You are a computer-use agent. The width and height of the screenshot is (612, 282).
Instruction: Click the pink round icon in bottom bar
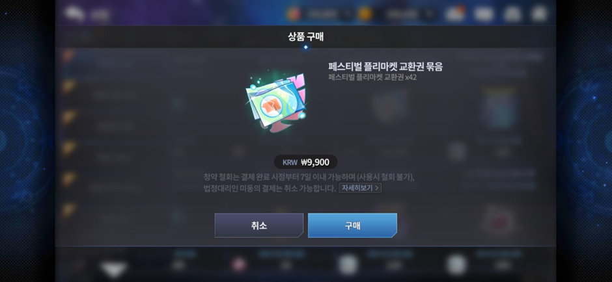[x=238, y=265]
